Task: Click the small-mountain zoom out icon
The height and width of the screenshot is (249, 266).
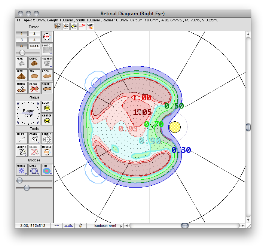Action: click(56, 226)
